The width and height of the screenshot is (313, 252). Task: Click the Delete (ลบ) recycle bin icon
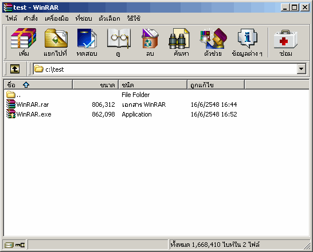[150, 38]
